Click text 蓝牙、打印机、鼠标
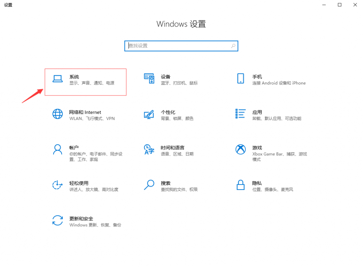 coord(179,83)
